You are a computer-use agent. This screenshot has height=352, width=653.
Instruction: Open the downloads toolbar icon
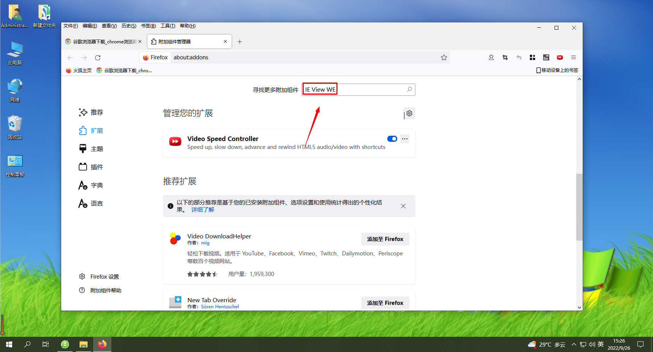(491, 57)
